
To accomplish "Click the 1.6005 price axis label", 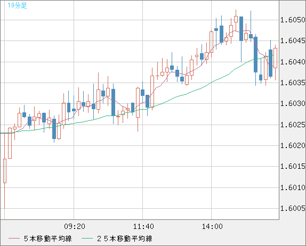I will tap(293, 208).
